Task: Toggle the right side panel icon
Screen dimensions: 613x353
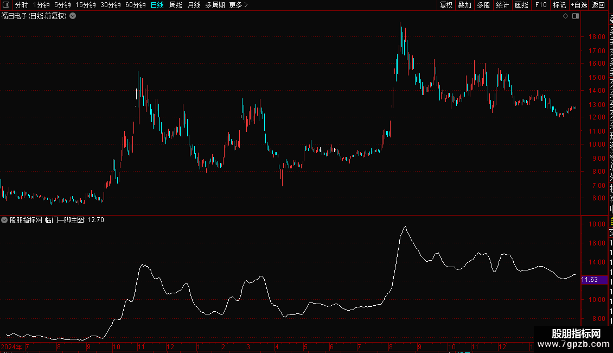Action: (576, 16)
